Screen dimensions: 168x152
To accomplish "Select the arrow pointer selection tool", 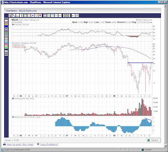I will click(10, 16).
